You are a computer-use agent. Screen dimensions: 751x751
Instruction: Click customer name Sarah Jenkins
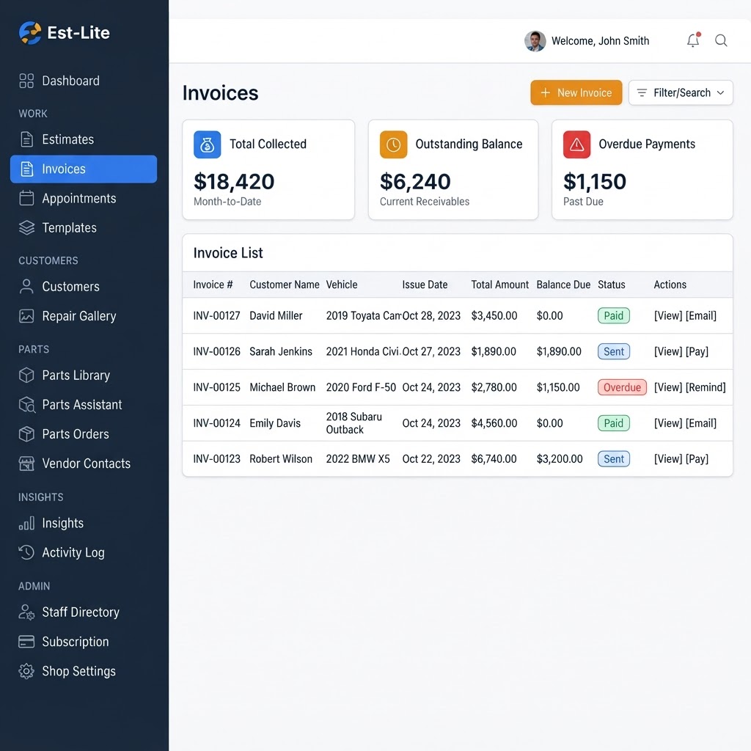point(281,351)
